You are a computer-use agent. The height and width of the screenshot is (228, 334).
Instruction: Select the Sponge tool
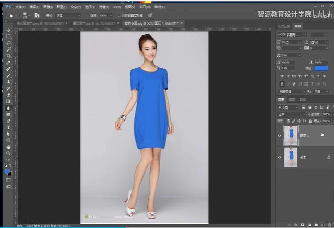[8, 114]
